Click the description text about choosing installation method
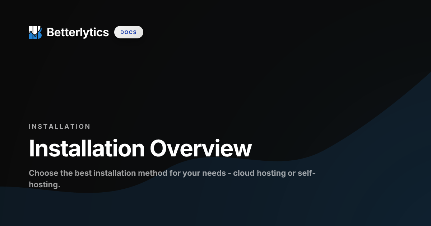The image size is (431, 226). coord(172,179)
